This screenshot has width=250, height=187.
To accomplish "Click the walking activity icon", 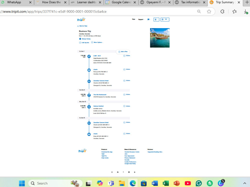I will 89,107.
